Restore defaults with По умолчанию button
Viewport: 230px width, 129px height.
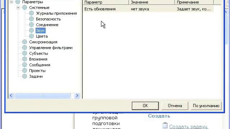point(206,106)
